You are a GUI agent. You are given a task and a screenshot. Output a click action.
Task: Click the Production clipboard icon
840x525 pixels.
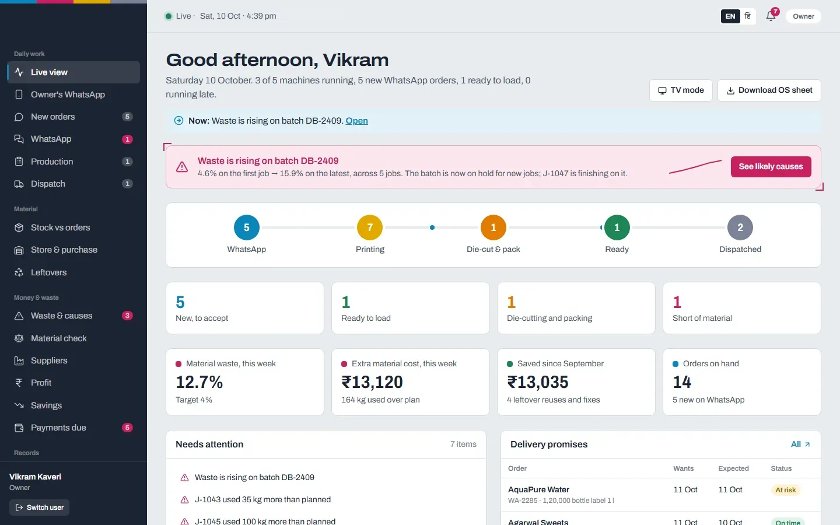(x=19, y=162)
